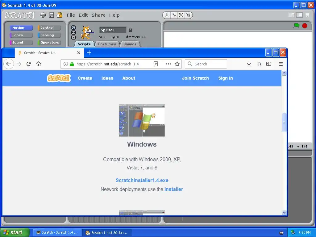
Task: Click the Scratch logo on the website
Action: tap(59, 78)
